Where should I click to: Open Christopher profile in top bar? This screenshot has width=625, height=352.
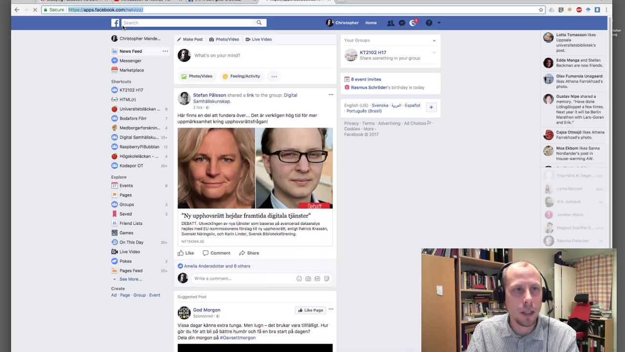(342, 22)
